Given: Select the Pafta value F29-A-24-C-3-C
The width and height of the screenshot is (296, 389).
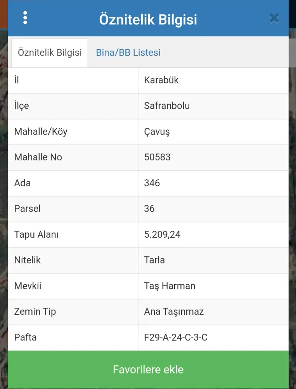Looking at the screenshot, I should [x=176, y=337].
